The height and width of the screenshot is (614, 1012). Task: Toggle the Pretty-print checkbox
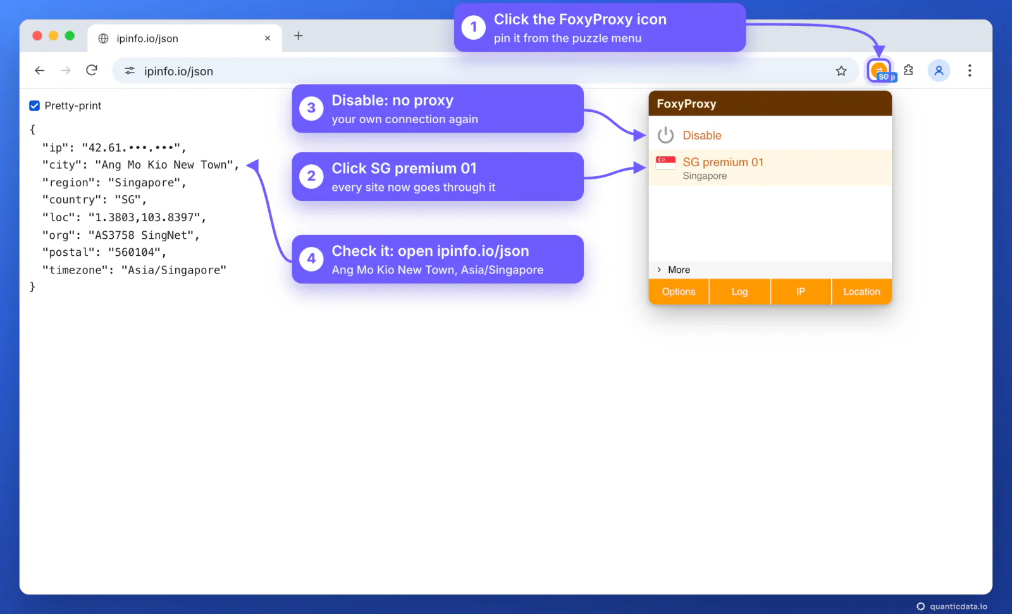pyautogui.click(x=35, y=105)
